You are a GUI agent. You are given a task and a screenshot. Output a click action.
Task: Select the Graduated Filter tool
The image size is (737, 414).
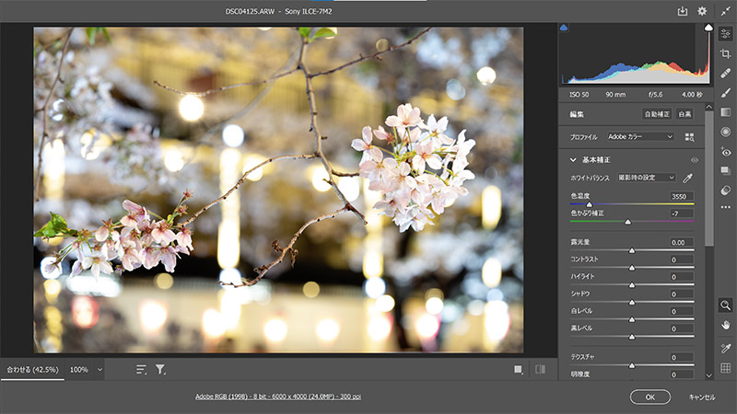(x=725, y=112)
